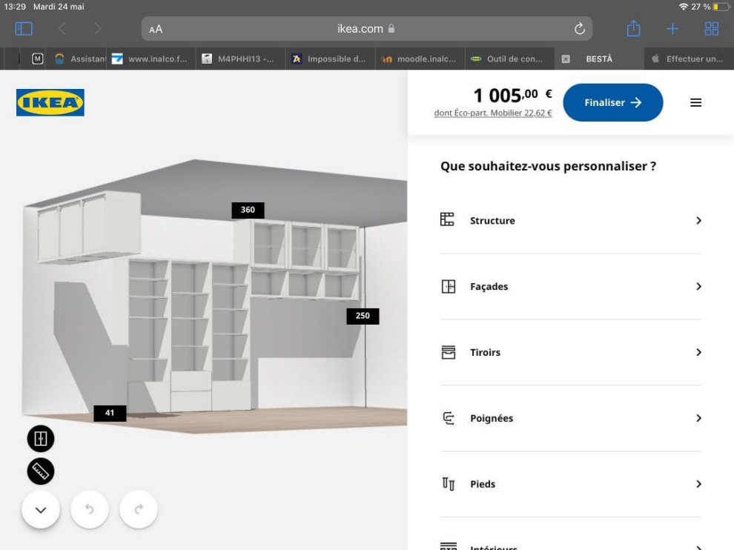The height and width of the screenshot is (550, 734).
Task: Click the 41 depth label
Action: click(x=110, y=414)
